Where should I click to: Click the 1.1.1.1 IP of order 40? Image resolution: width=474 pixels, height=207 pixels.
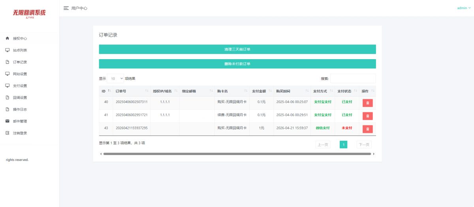pos(165,102)
